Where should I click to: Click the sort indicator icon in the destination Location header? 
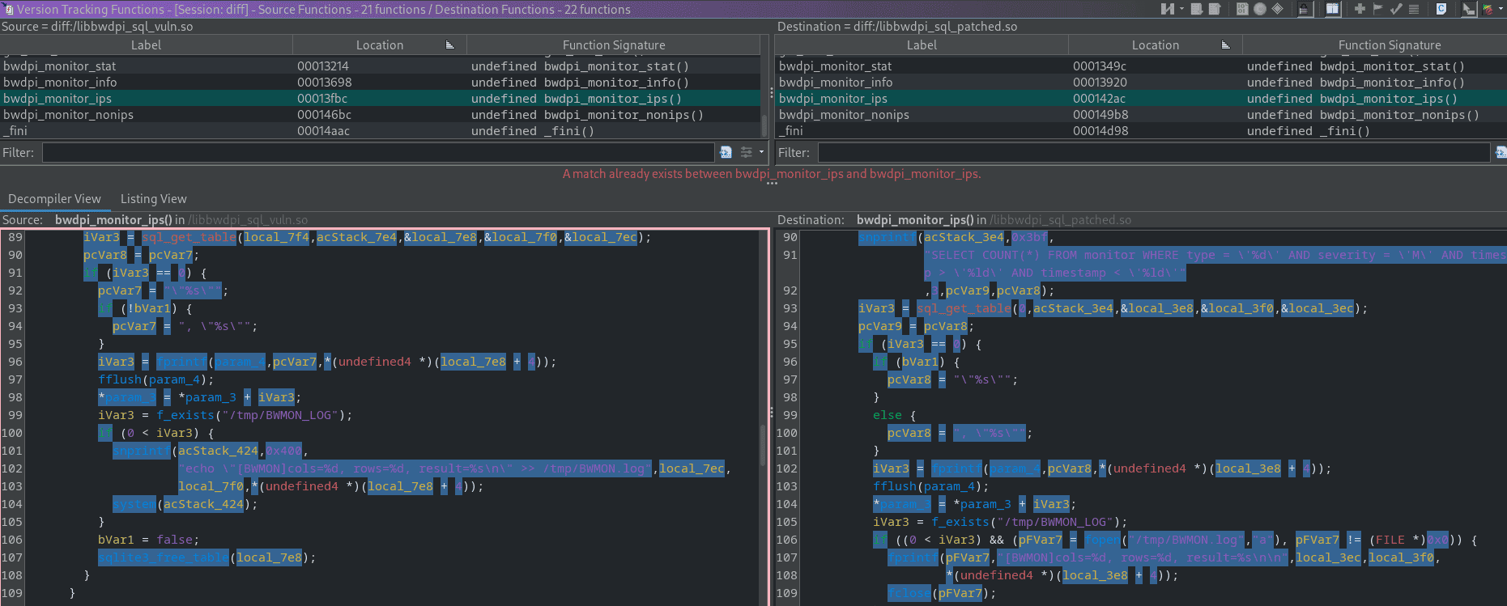(x=1226, y=45)
